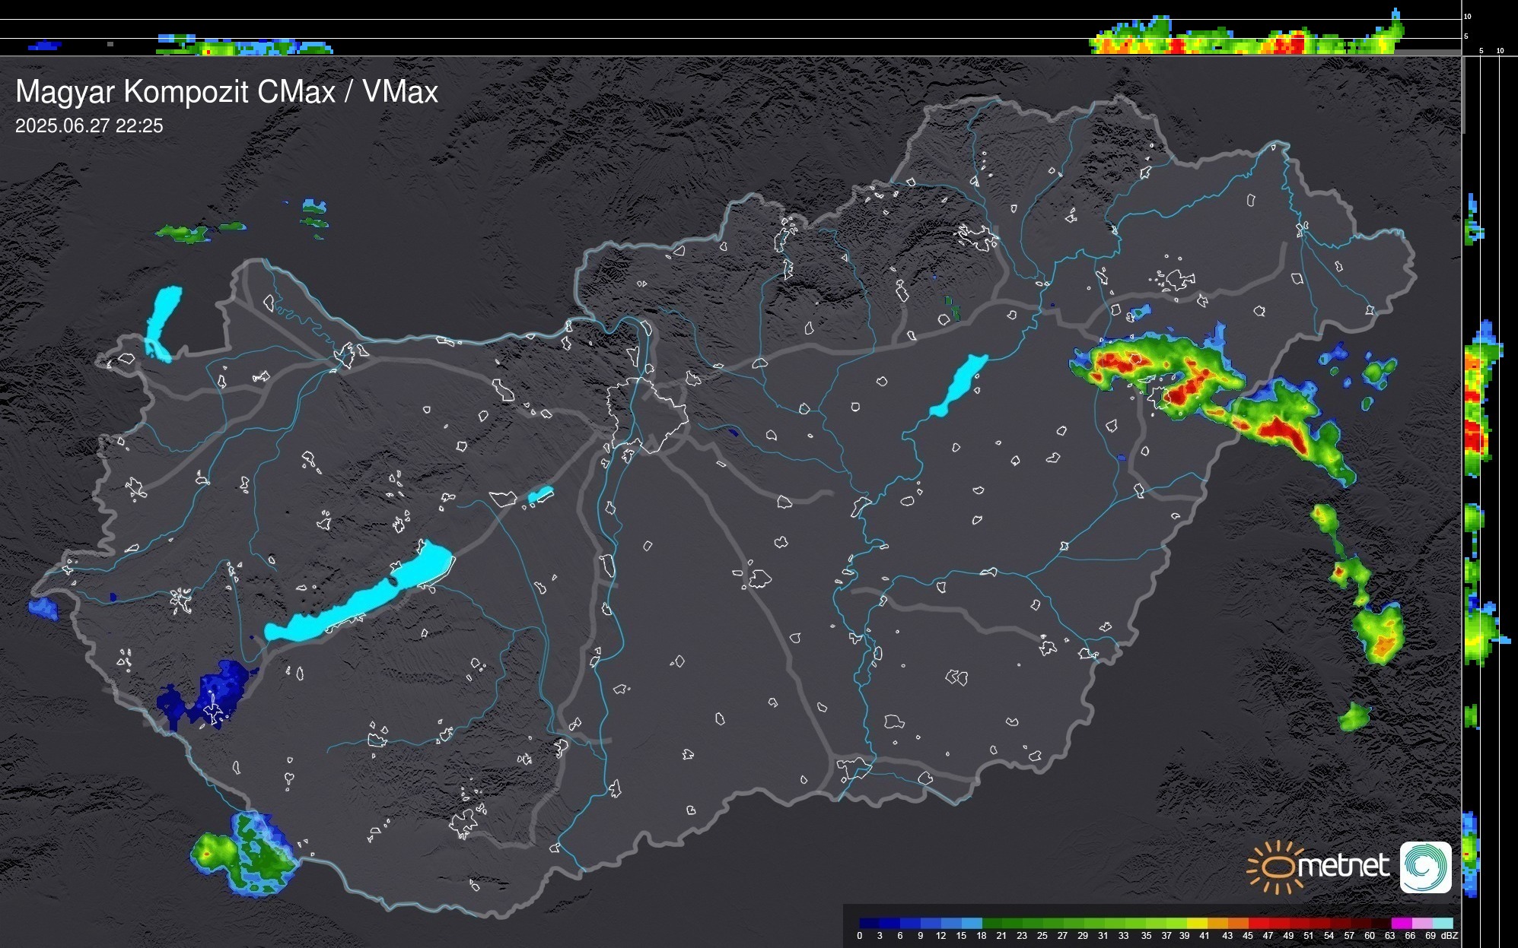Select the red 45 dBZ color swatch
The image size is (1518, 948).
click(x=1258, y=923)
